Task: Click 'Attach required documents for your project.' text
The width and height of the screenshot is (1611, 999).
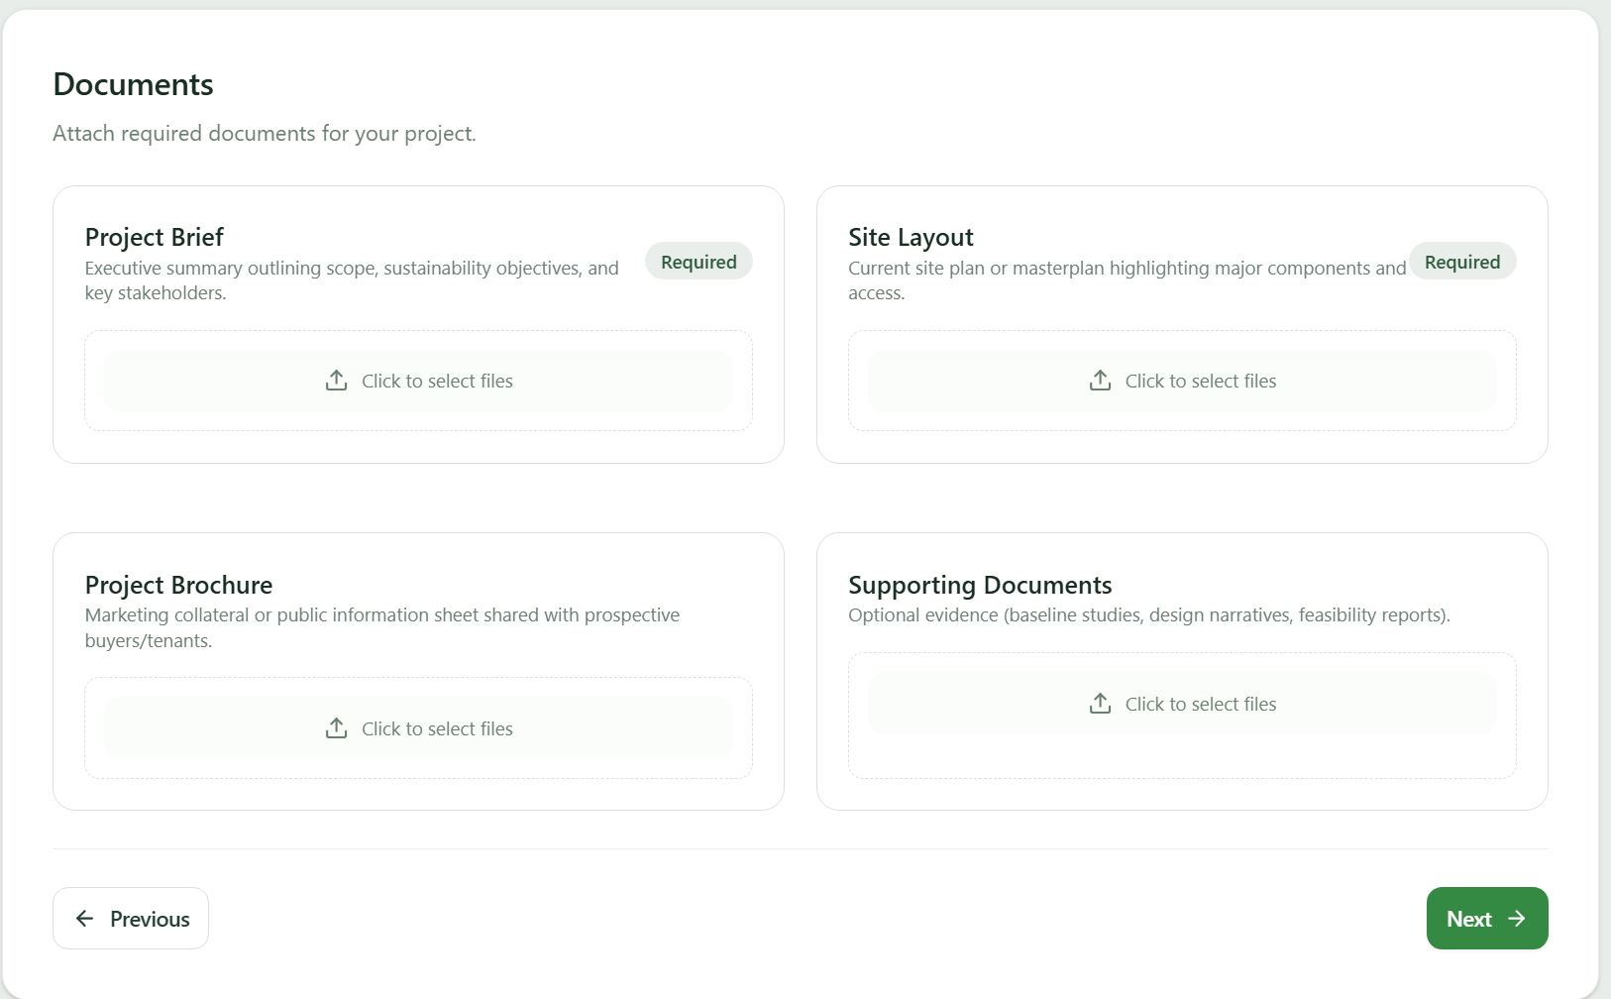Action: coord(265,134)
